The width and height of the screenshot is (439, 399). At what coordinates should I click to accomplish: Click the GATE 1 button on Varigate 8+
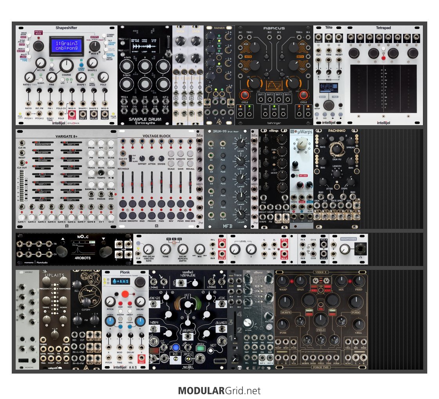point(22,217)
